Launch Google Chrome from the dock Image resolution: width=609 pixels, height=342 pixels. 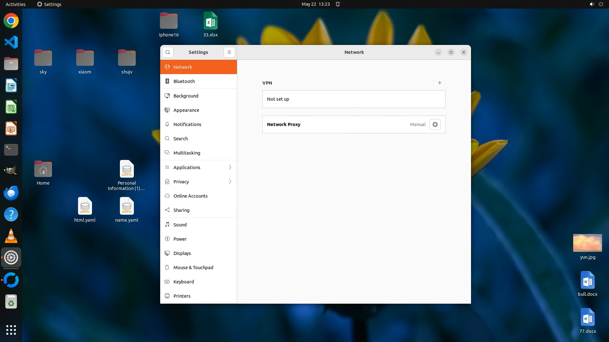tap(11, 21)
